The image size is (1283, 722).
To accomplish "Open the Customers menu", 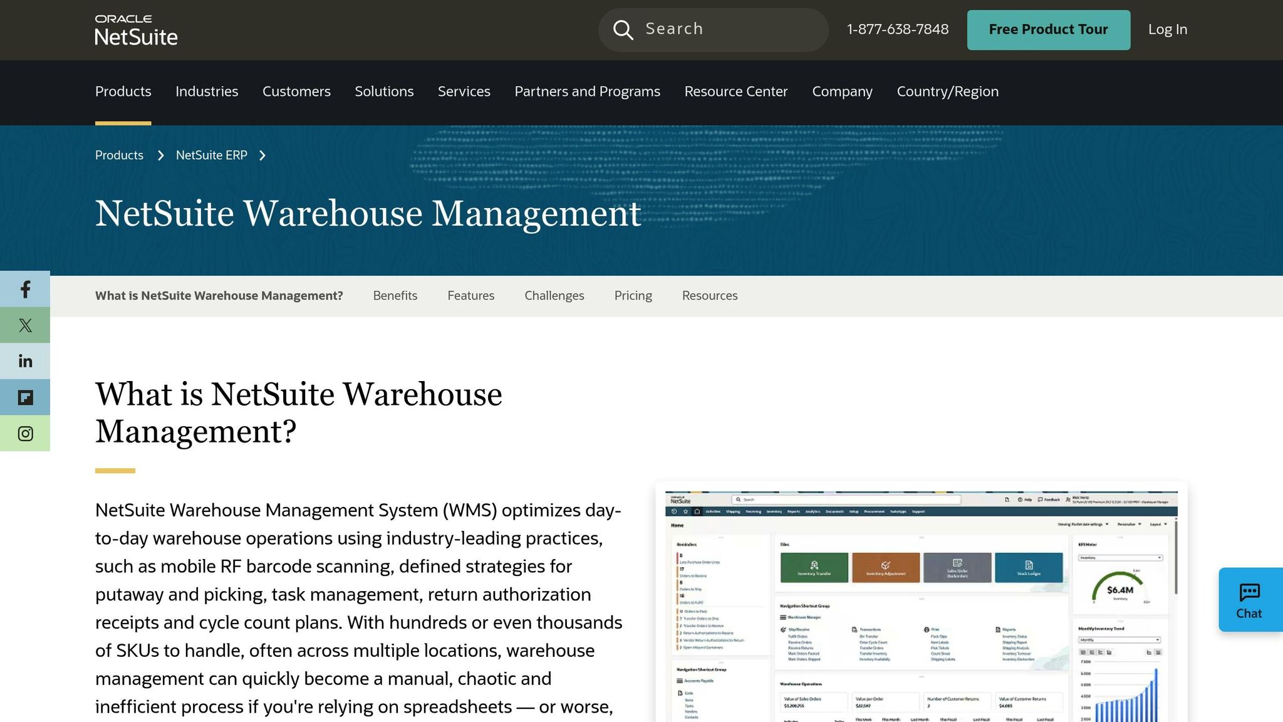I will [x=296, y=92].
